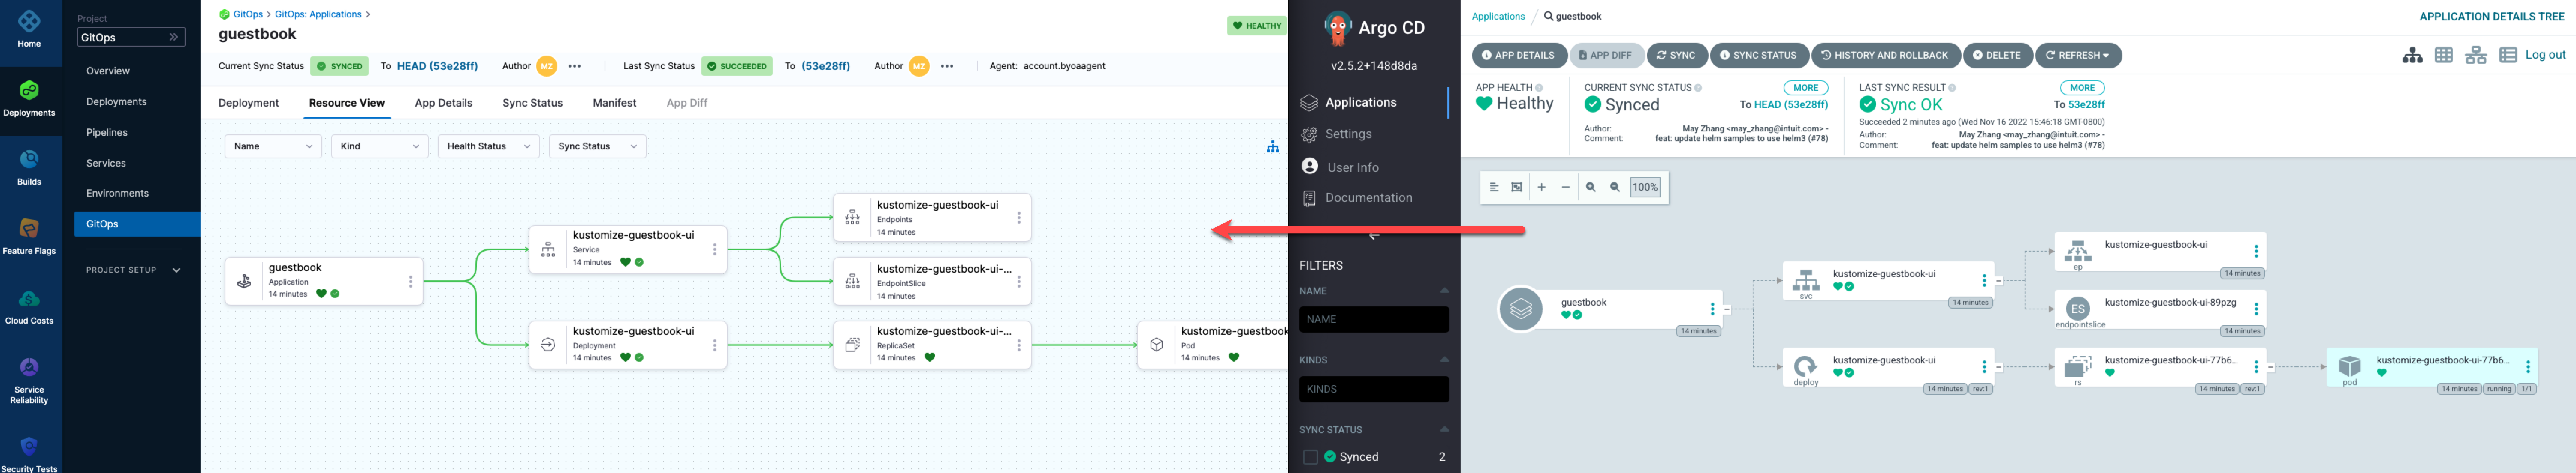Switch Argo CD to network view icon

tap(2476, 55)
